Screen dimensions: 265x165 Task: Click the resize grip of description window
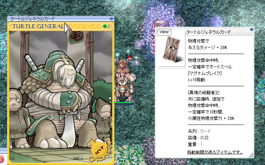click(x=251, y=155)
